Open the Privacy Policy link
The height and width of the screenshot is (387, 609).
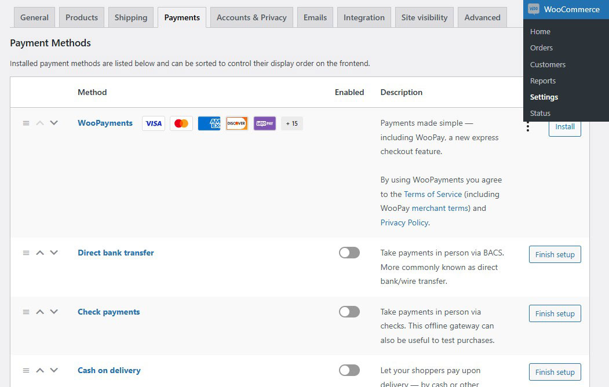click(x=404, y=222)
